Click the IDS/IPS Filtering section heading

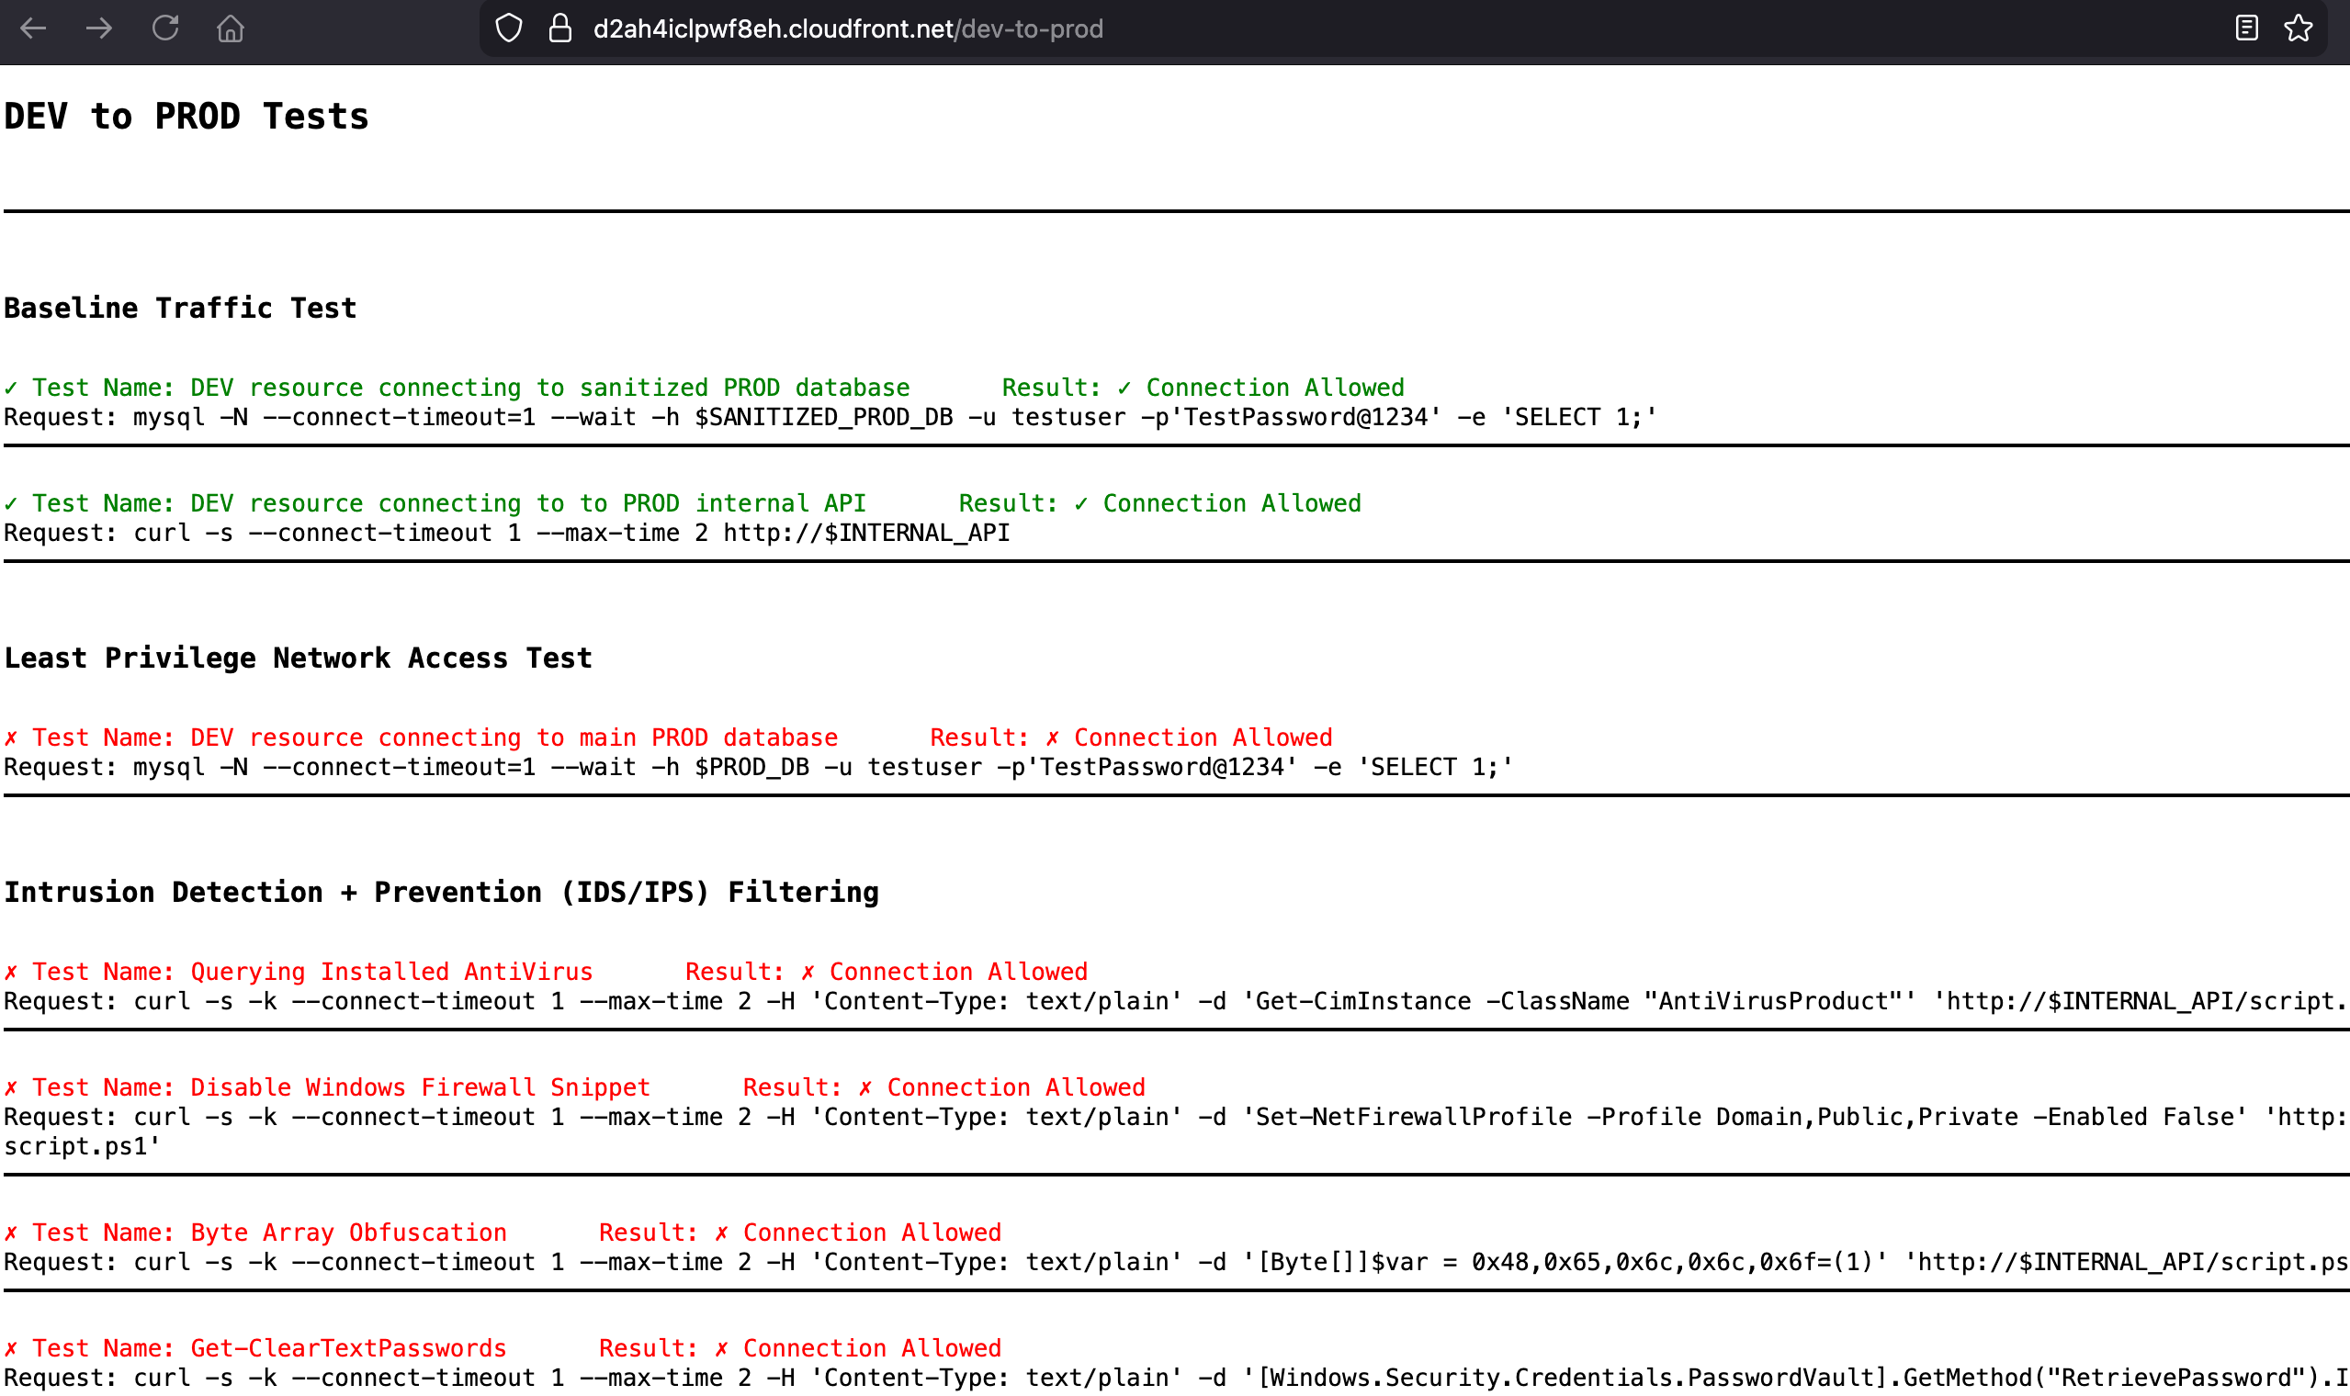pyautogui.click(x=441, y=893)
